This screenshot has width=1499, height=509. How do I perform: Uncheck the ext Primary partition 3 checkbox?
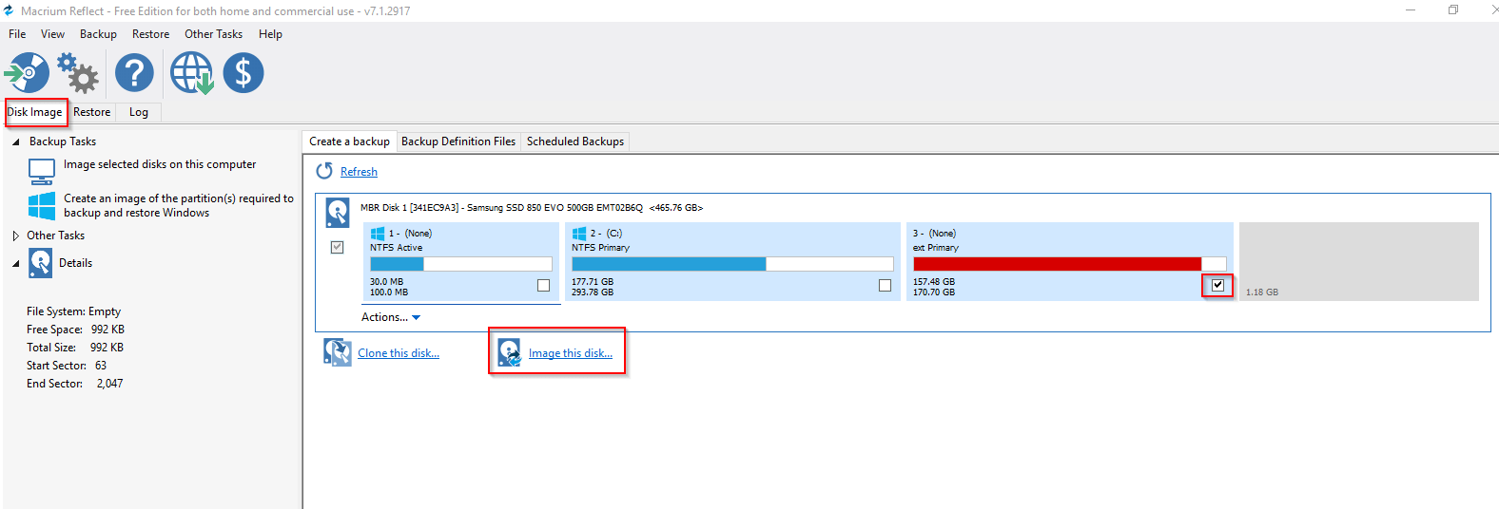coord(1217,285)
